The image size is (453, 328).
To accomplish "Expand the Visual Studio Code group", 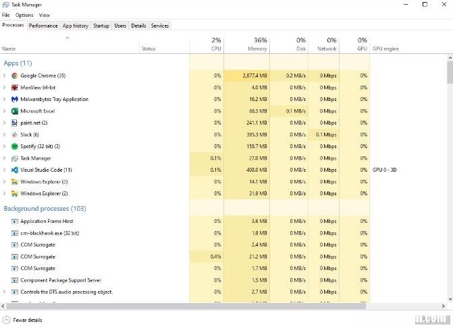I will [4, 170].
